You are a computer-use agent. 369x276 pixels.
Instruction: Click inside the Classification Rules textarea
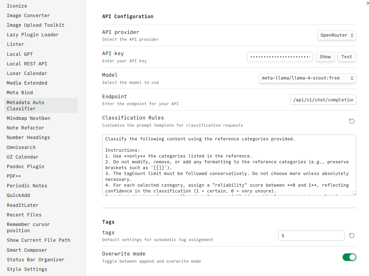(x=229, y=165)
